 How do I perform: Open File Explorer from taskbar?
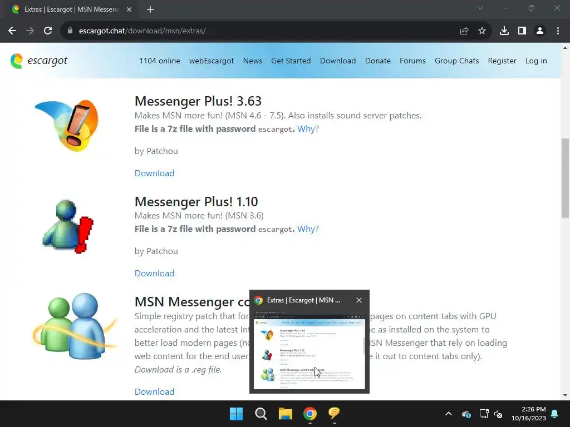(286, 414)
